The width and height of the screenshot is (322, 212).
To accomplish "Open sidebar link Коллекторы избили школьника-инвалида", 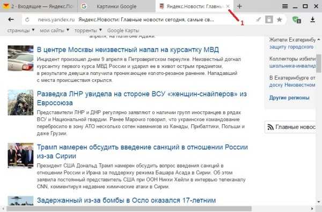I will click(x=292, y=62).
